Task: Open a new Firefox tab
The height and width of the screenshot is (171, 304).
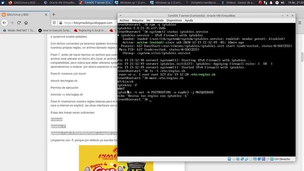Action: pos(54,14)
